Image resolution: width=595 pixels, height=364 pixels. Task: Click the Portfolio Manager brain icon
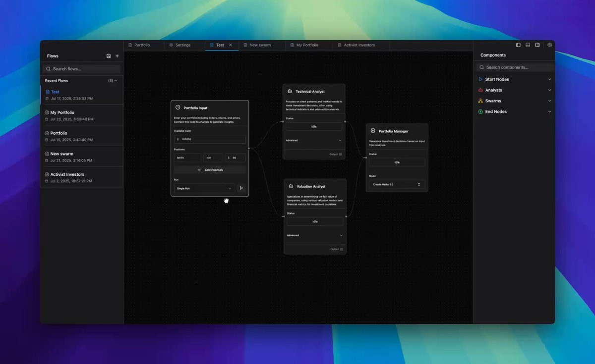click(x=373, y=131)
